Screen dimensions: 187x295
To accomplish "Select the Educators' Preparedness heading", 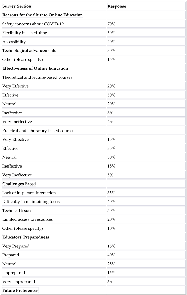I will point(26,237).
